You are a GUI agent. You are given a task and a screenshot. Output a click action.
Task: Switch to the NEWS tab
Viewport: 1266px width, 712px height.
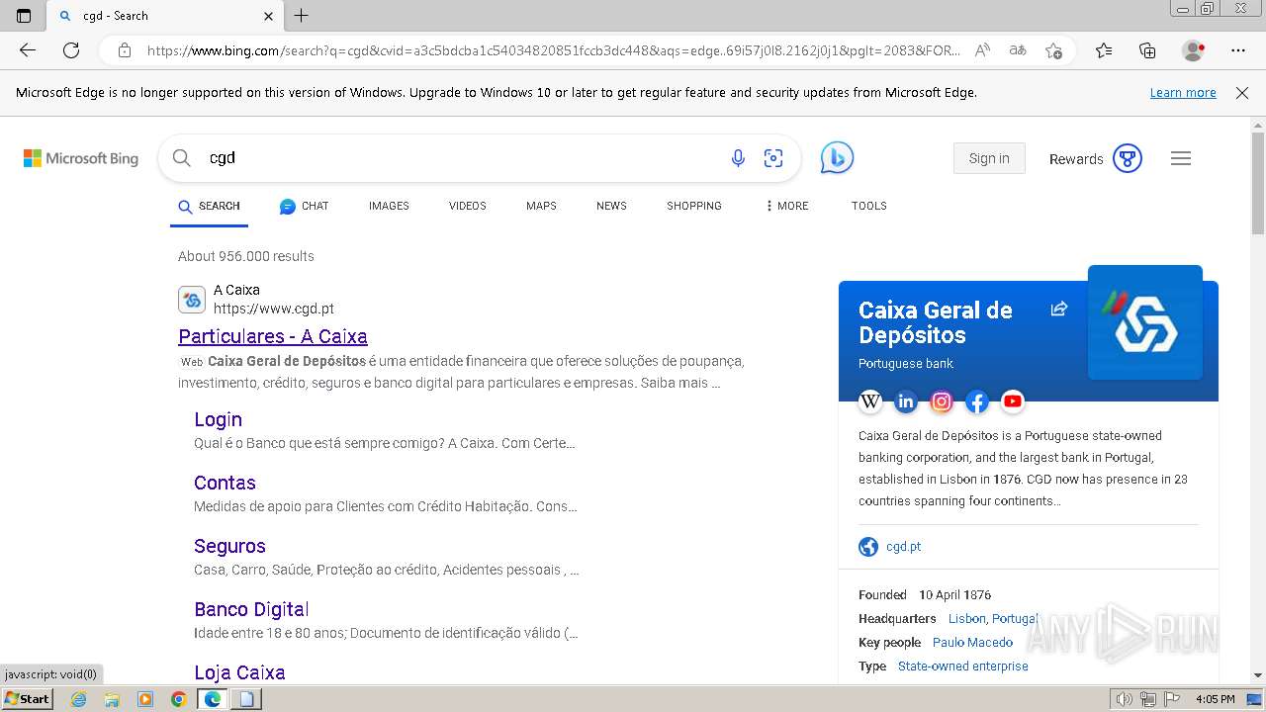[611, 206]
